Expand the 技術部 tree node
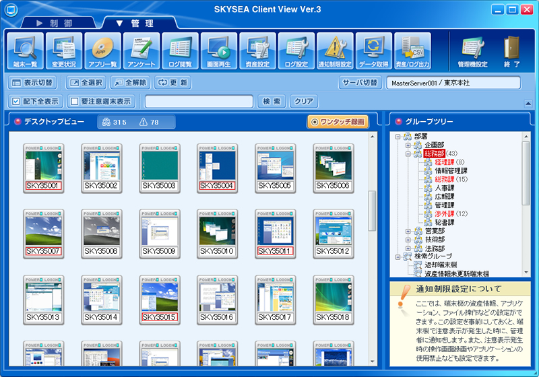The height and width of the screenshot is (377, 539). [408, 240]
